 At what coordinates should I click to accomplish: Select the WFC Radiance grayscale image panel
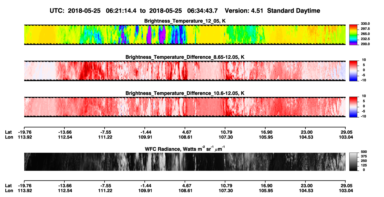pos(185,162)
